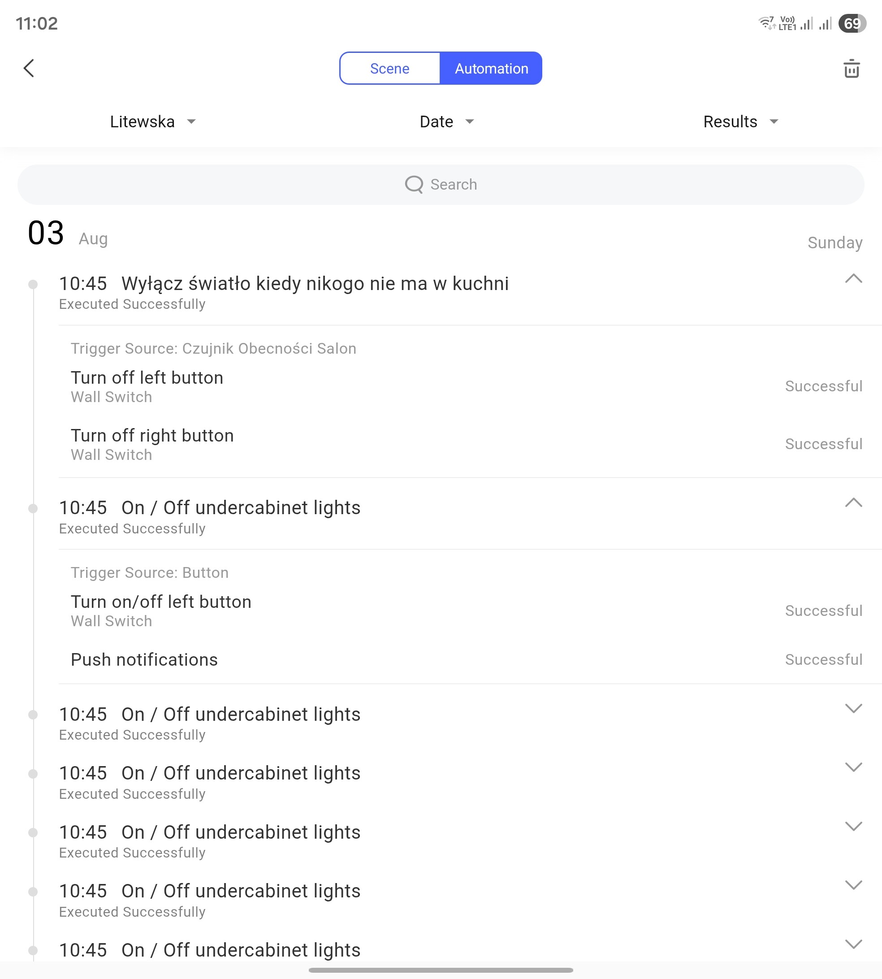Open the Date filter dropdown

[x=446, y=121]
